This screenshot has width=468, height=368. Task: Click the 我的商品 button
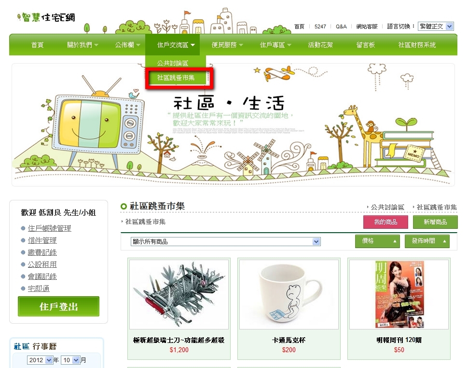pos(385,222)
